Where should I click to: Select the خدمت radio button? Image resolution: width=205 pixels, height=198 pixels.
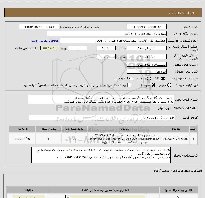pos(149,78)
